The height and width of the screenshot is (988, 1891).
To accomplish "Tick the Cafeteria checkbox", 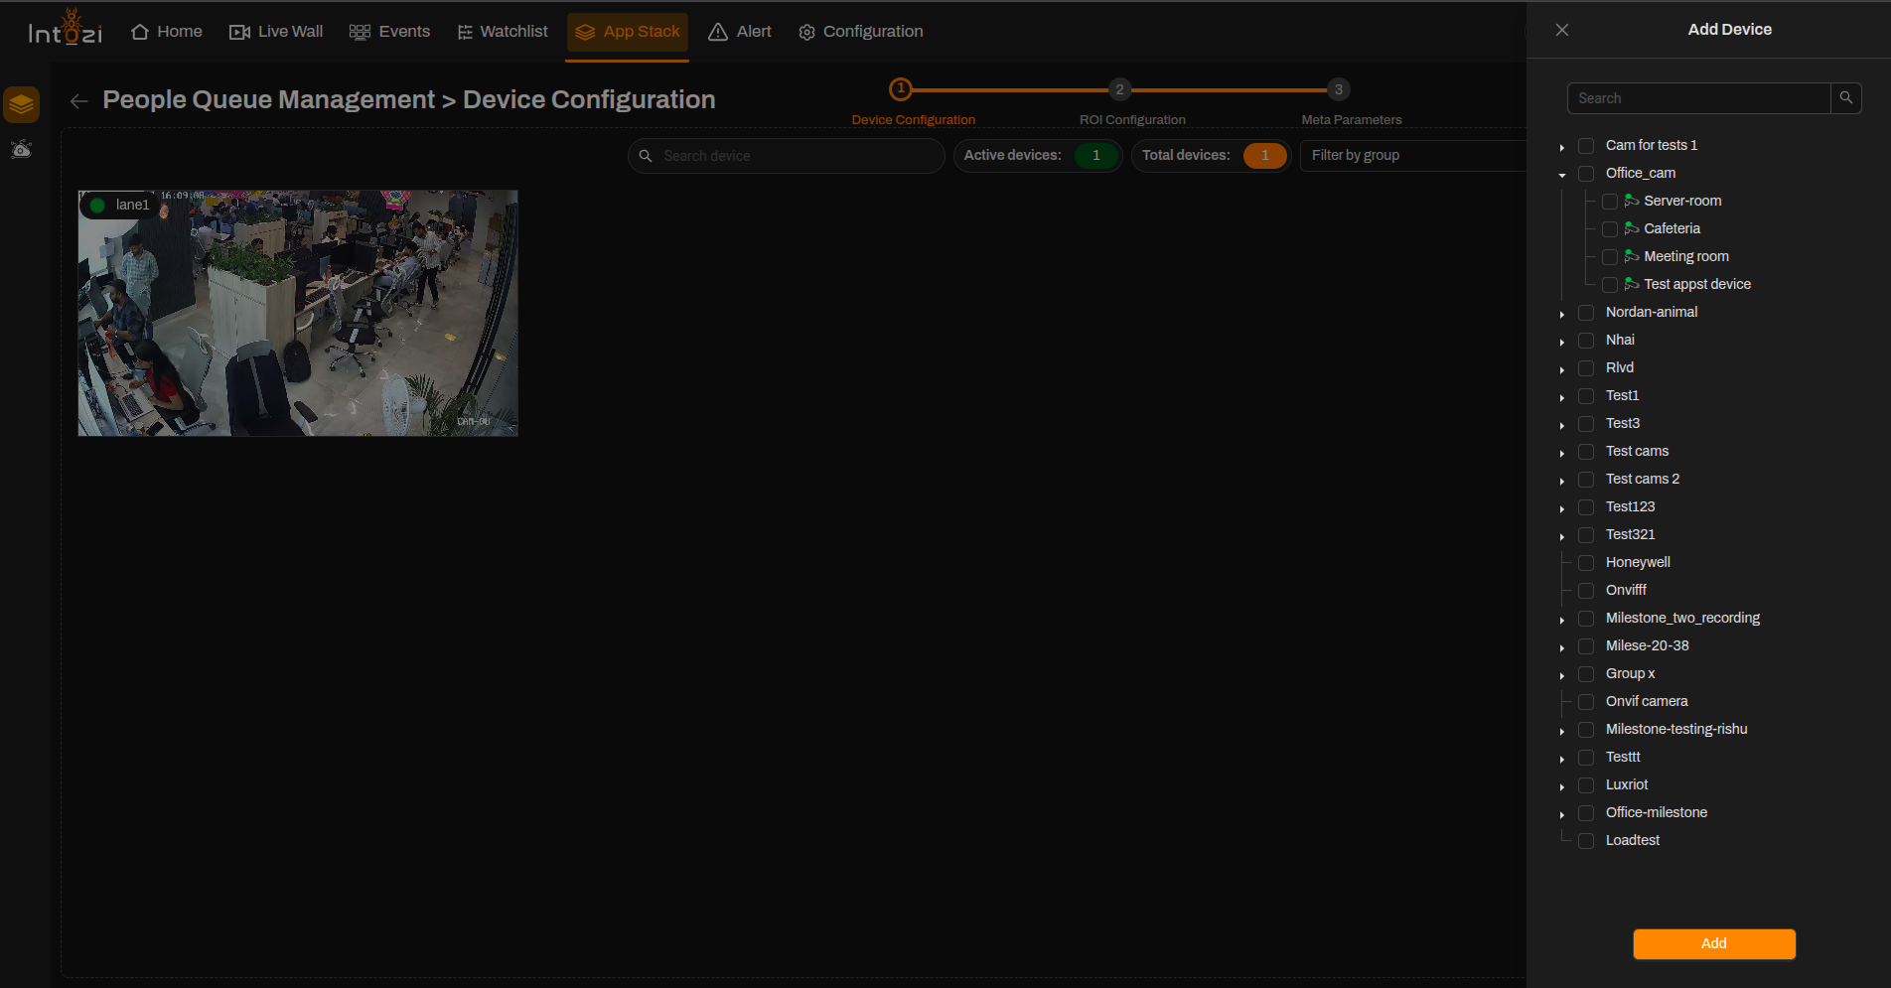I will 1610,229.
